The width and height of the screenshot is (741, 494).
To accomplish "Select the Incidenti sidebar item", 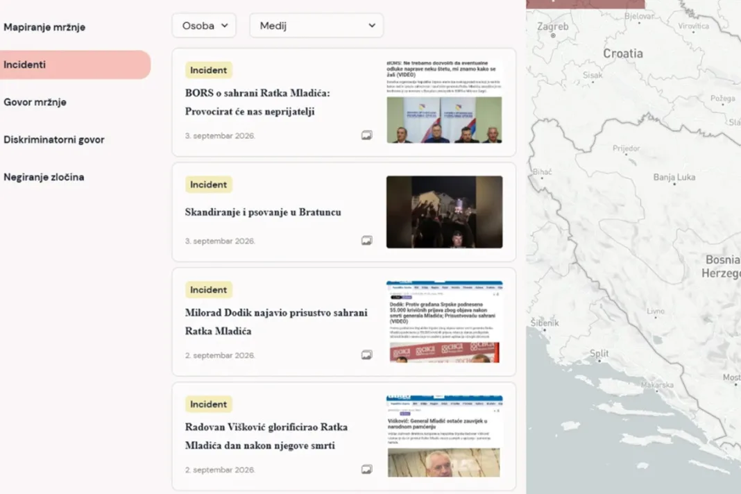I will pos(75,65).
